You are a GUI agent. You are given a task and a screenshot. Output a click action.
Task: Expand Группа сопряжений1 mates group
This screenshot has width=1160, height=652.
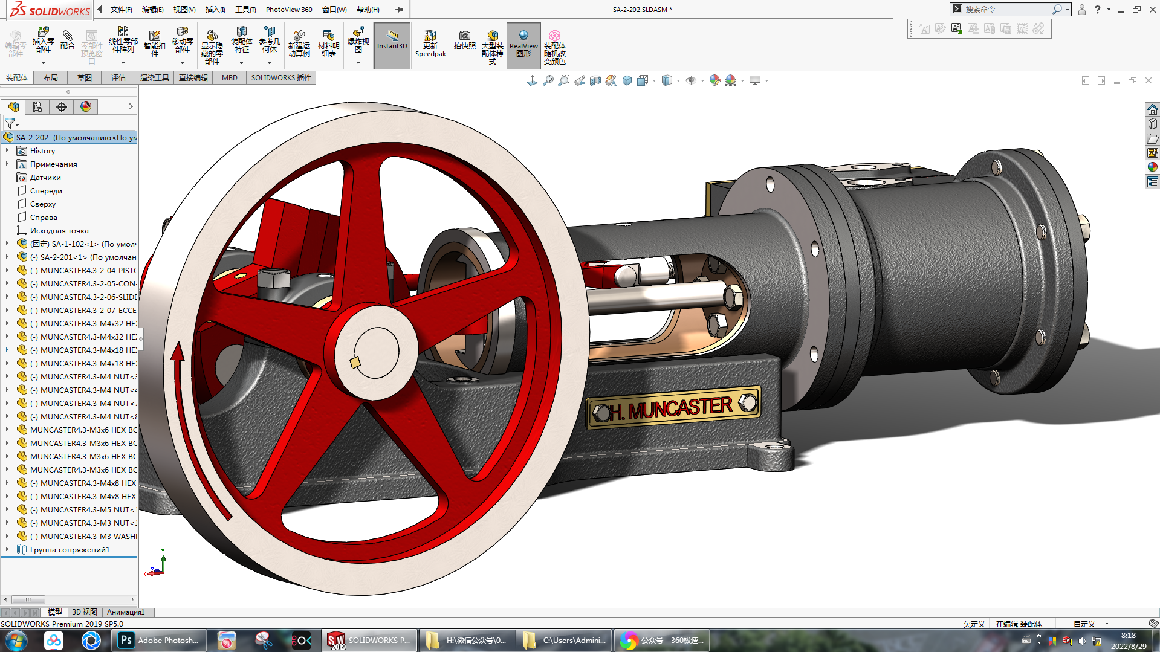click(7, 550)
